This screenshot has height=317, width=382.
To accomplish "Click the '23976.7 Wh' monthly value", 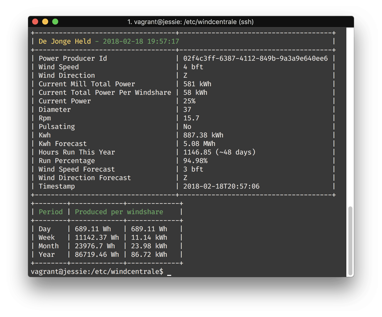I will [x=95, y=246].
